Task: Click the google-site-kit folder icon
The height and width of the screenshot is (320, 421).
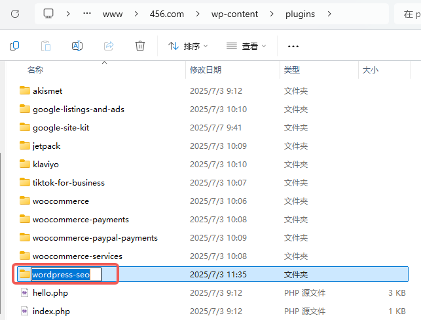Action: tap(25, 127)
